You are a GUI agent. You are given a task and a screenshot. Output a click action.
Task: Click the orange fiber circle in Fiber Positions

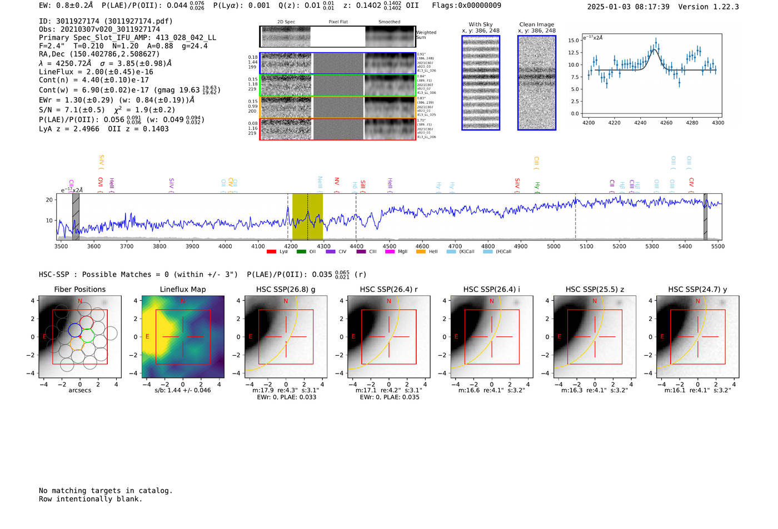pos(77,343)
